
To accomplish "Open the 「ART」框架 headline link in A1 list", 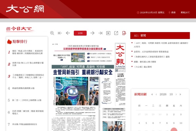I will [161, 45].
